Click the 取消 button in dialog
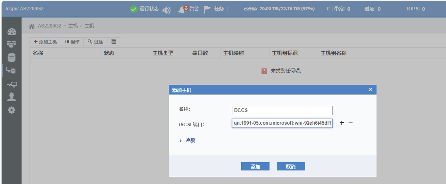This screenshot has height=184, width=446. coord(291,166)
